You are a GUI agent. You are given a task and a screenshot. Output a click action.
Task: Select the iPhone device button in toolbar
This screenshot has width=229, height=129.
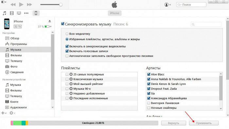tap(36, 13)
